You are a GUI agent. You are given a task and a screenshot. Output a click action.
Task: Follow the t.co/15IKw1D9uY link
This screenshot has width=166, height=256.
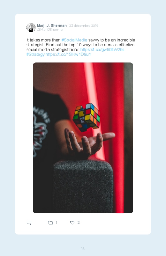[x=68, y=55]
